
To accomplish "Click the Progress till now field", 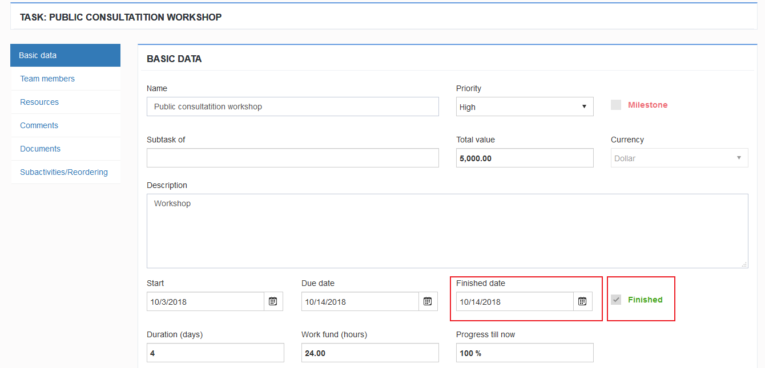I will coord(525,353).
